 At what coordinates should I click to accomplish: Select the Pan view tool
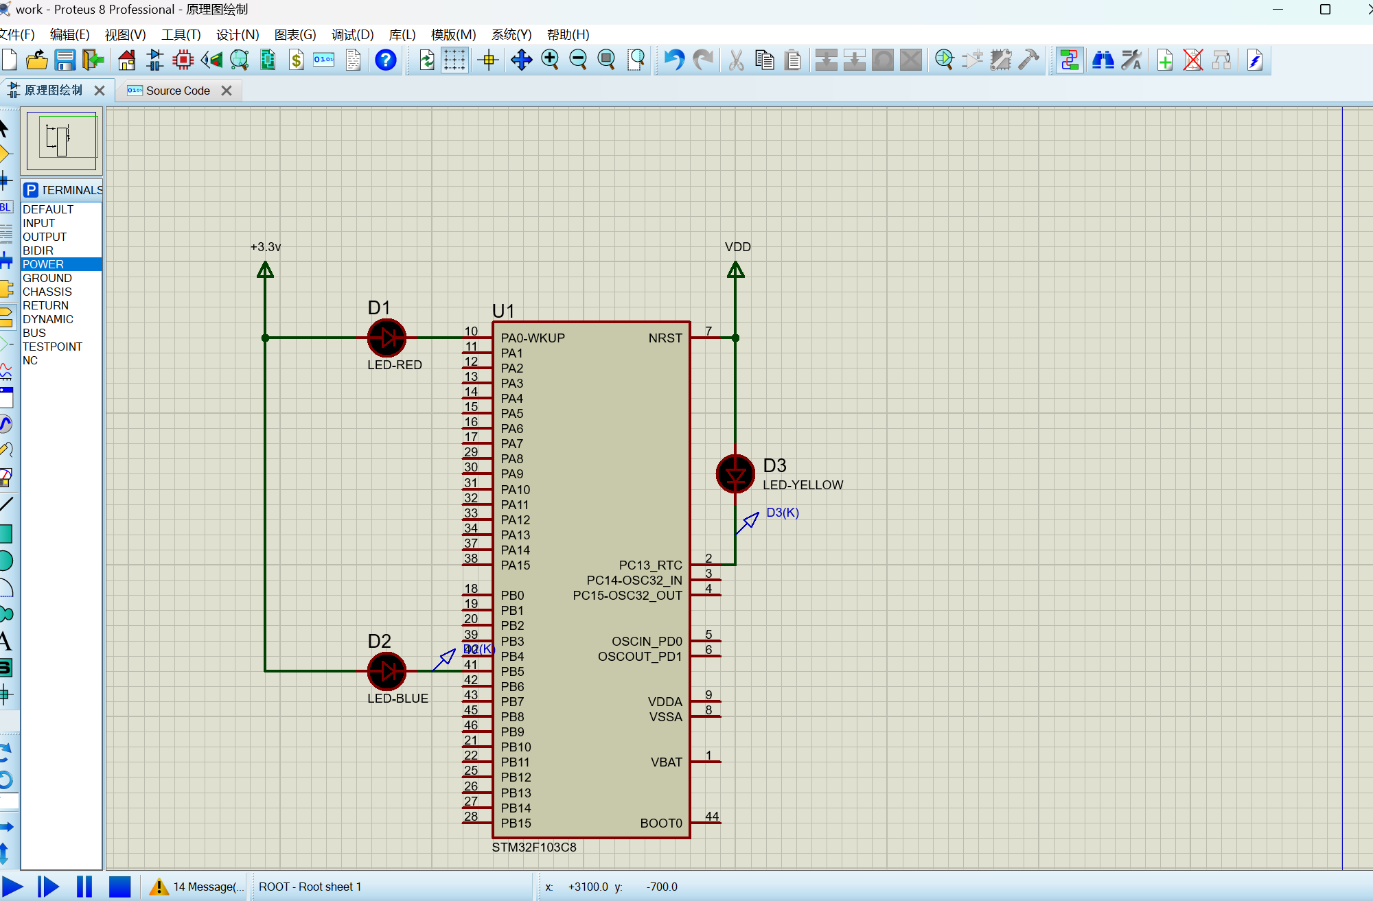pos(522,60)
